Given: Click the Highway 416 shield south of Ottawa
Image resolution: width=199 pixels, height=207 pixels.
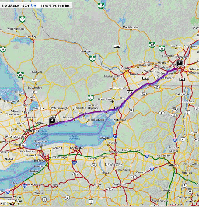Looking at the screenshot, I should (131, 92).
